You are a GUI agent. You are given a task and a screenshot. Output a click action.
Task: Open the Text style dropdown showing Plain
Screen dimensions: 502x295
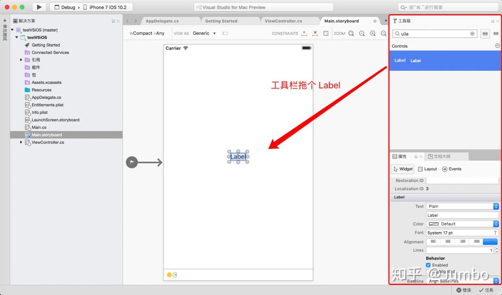pos(462,206)
